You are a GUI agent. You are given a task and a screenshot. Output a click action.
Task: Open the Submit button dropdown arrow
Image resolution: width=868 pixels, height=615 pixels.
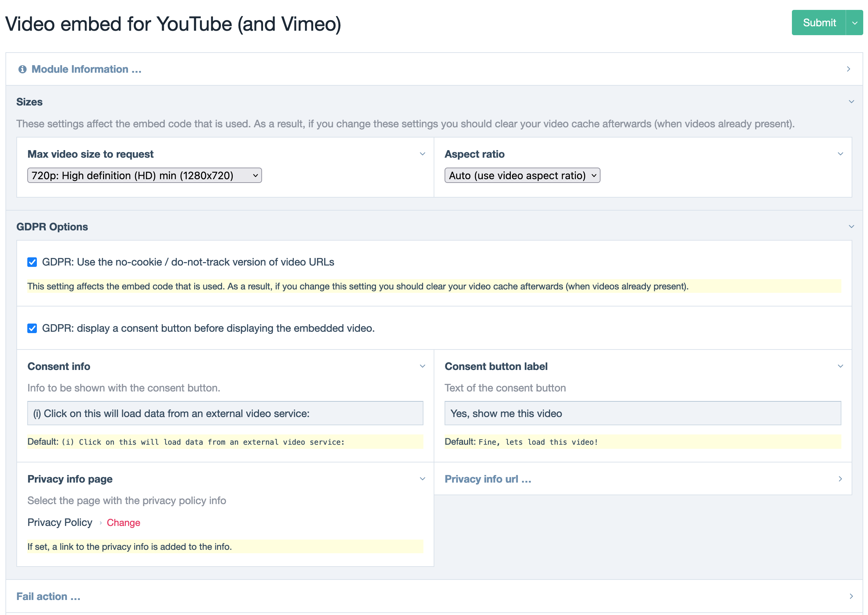pos(854,23)
